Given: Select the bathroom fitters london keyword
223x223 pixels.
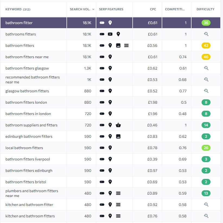Looking at the screenshot, I should (x=26, y=102).
